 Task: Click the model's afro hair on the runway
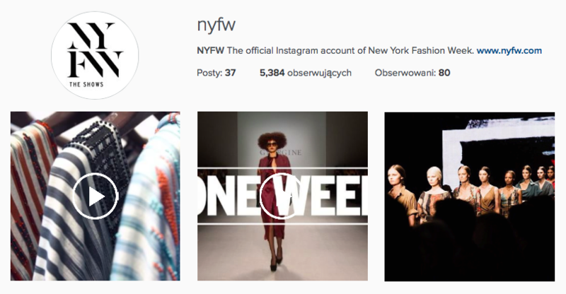[272, 139]
